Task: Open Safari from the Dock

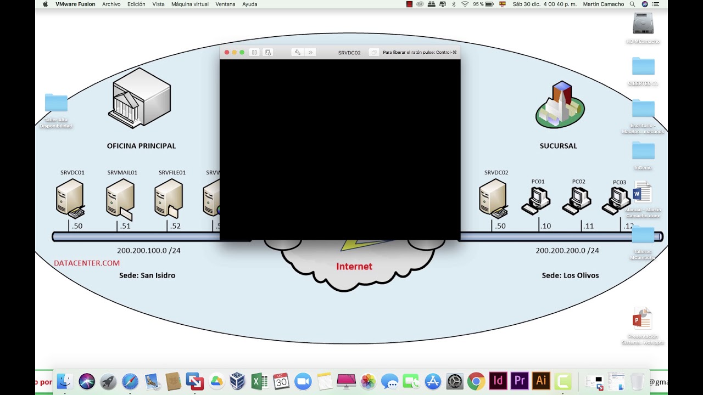Action: 130,381
